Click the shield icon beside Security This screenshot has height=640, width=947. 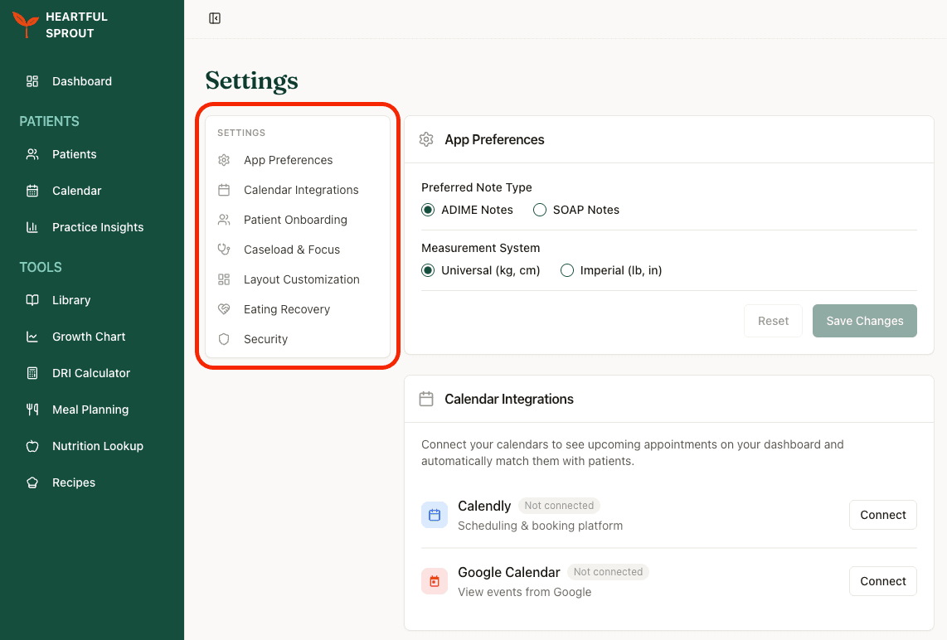(224, 339)
